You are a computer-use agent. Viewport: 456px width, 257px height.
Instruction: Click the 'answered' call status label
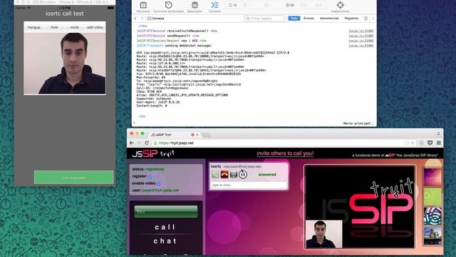(267, 174)
